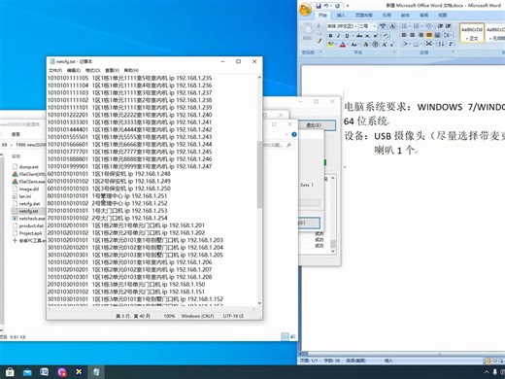The image size is (505, 379).
Task: Grow the font size with the large A icon
Action: pyautogui.click(x=385, y=45)
